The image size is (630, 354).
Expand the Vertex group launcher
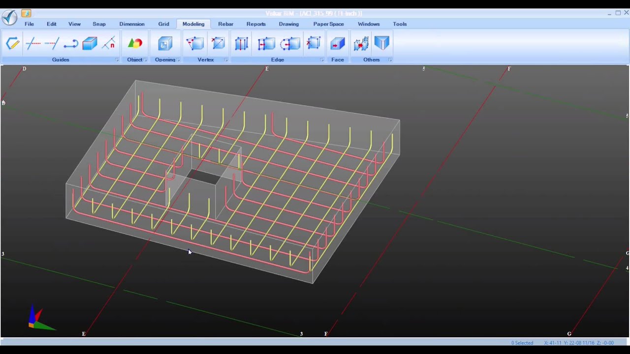click(226, 60)
